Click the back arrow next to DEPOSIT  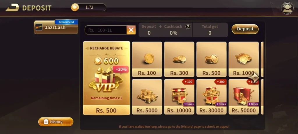(12, 8)
